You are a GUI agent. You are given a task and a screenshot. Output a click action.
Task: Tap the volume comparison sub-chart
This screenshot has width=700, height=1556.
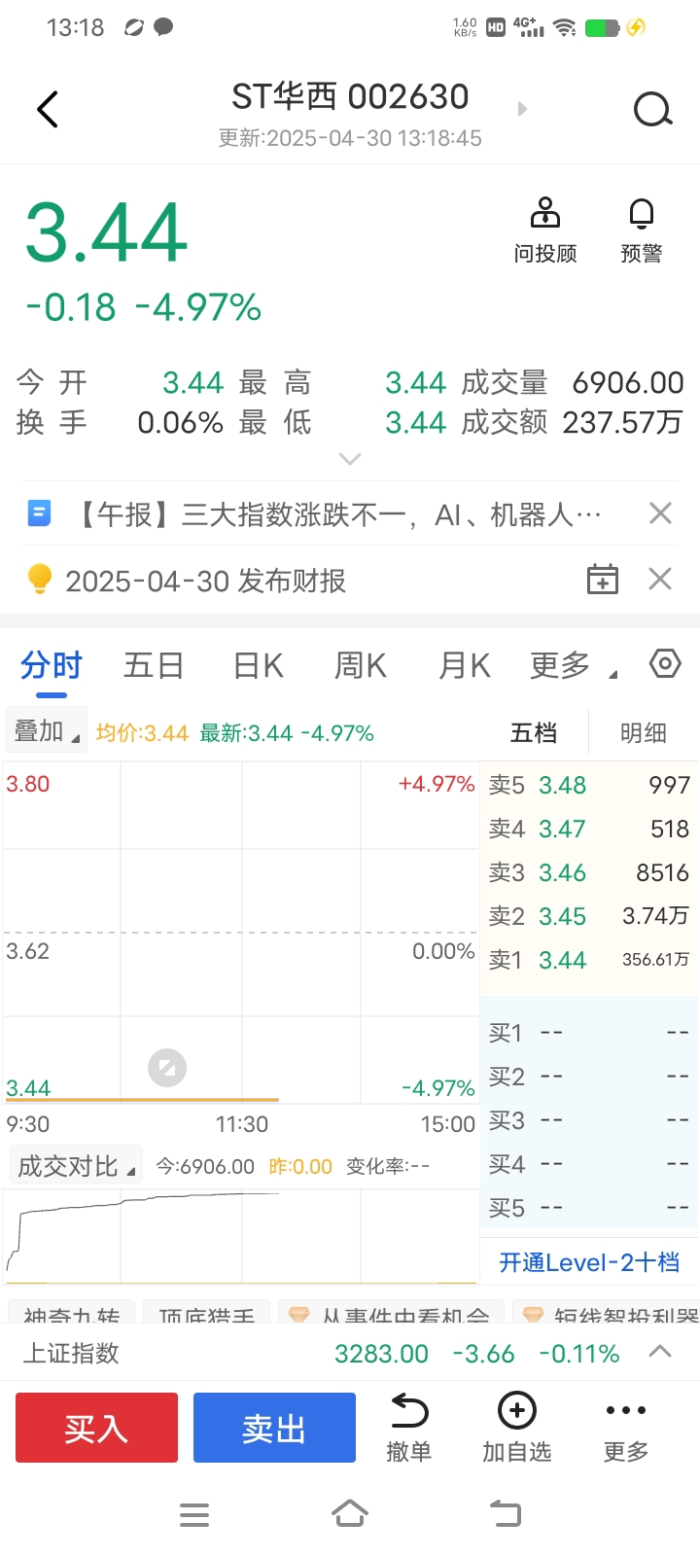(240, 1237)
